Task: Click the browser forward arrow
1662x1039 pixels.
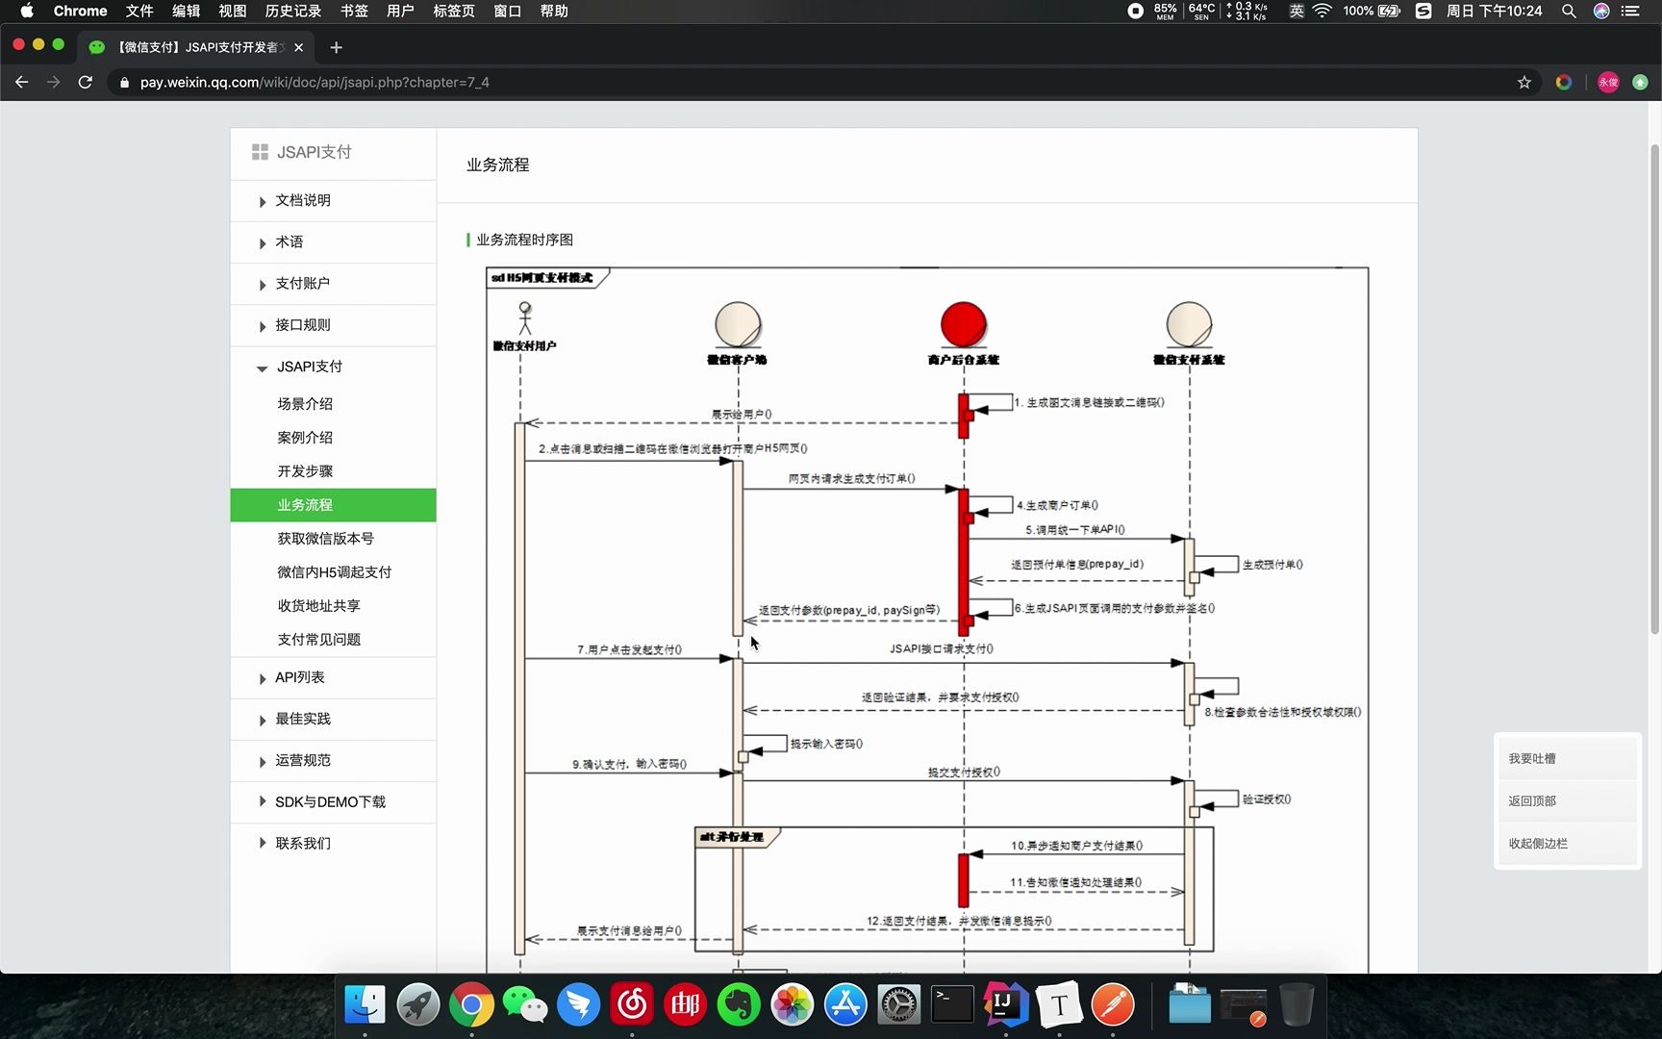Action: (53, 83)
